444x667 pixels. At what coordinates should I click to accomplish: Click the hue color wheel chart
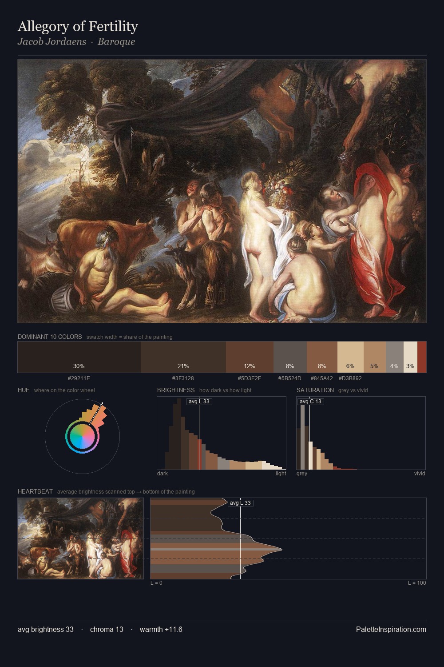click(83, 436)
